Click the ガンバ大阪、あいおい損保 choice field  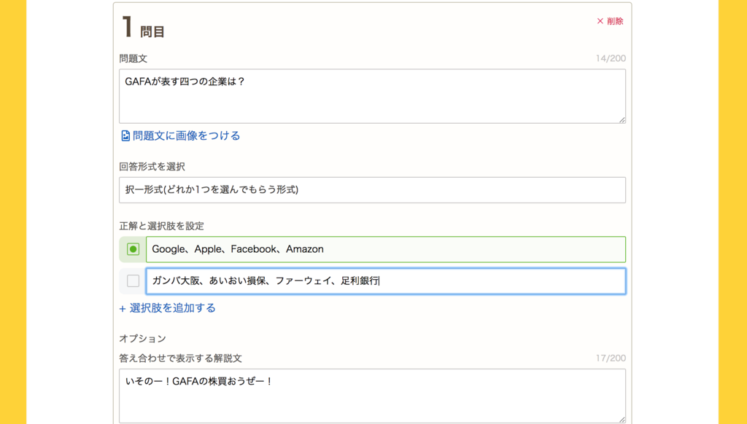385,280
